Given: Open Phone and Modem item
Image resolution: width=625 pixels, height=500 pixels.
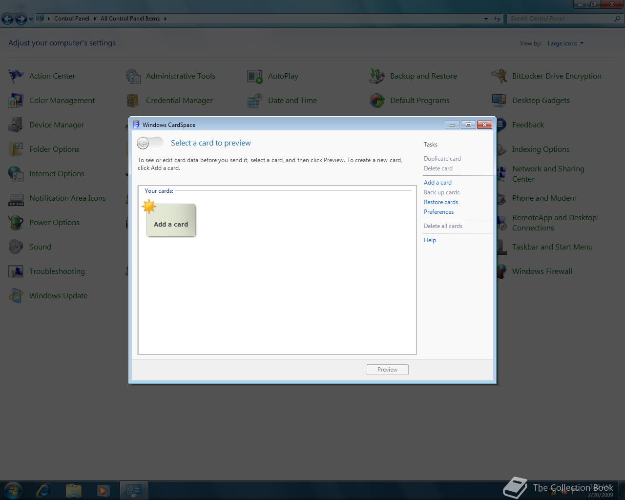Looking at the screenshot, I should (x=544, y=198).
